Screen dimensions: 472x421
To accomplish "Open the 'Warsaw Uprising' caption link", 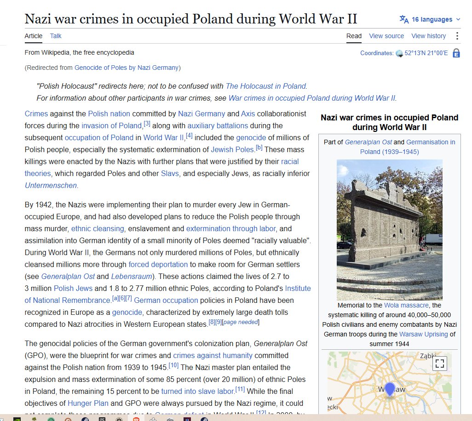I will [x=423, y=334].
